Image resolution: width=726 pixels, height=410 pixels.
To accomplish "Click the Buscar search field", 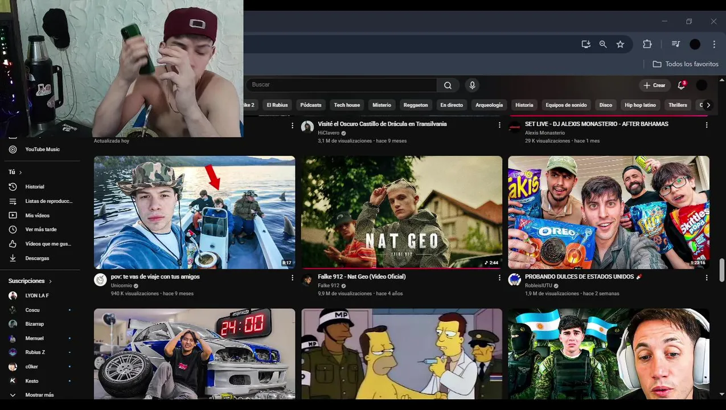I will [342, 85].
